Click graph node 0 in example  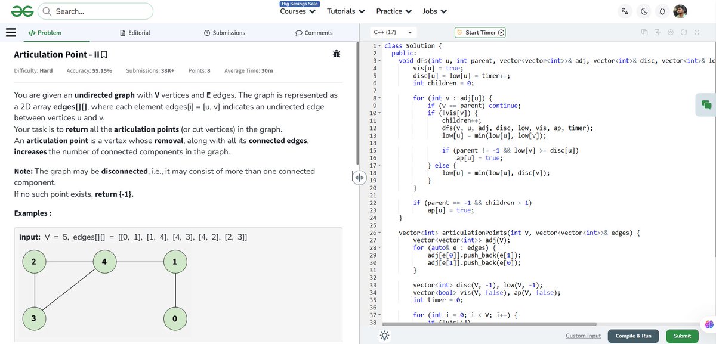pos(174,319)
